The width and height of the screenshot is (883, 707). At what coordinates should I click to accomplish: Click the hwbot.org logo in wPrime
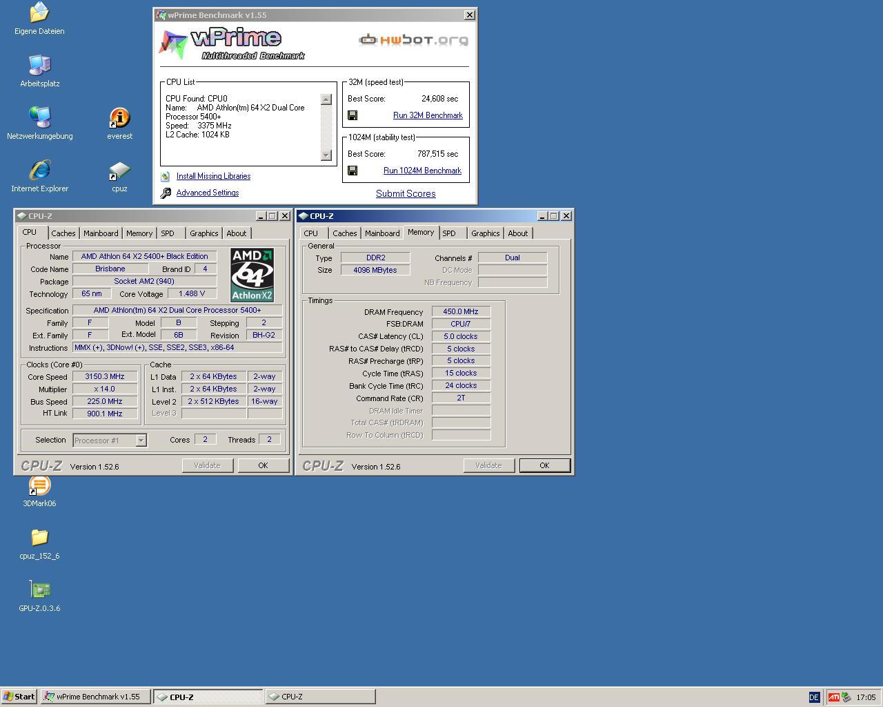[414, 39]
